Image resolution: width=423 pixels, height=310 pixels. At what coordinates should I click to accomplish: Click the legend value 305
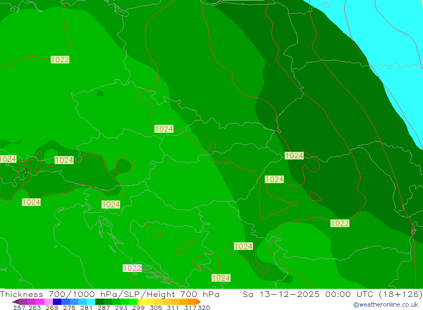click(155, 308)
